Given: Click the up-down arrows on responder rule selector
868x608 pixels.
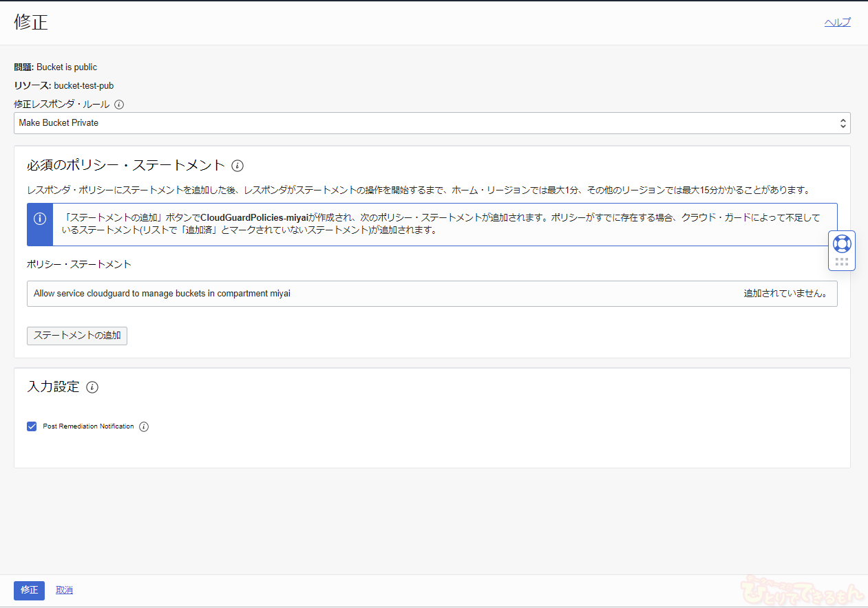Looking at the screenshot, I should [x=843, y=123].
